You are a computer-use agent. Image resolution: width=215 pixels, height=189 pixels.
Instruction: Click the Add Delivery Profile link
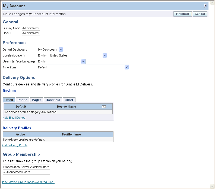(14, 145)
